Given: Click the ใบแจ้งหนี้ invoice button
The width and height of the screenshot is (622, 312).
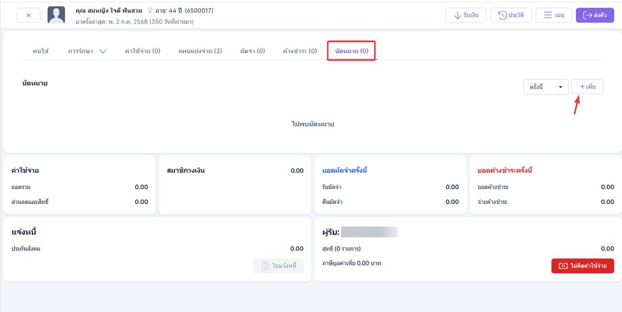Looking at the screenshot, I should coord(279,266).
